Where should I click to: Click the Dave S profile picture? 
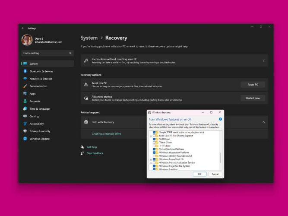pyautogui.click(x=27, y=40)
